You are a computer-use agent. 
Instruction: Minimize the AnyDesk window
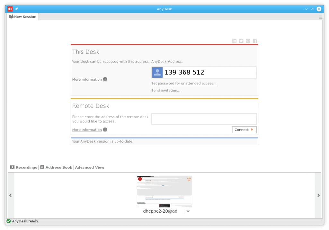click(306, 9)
